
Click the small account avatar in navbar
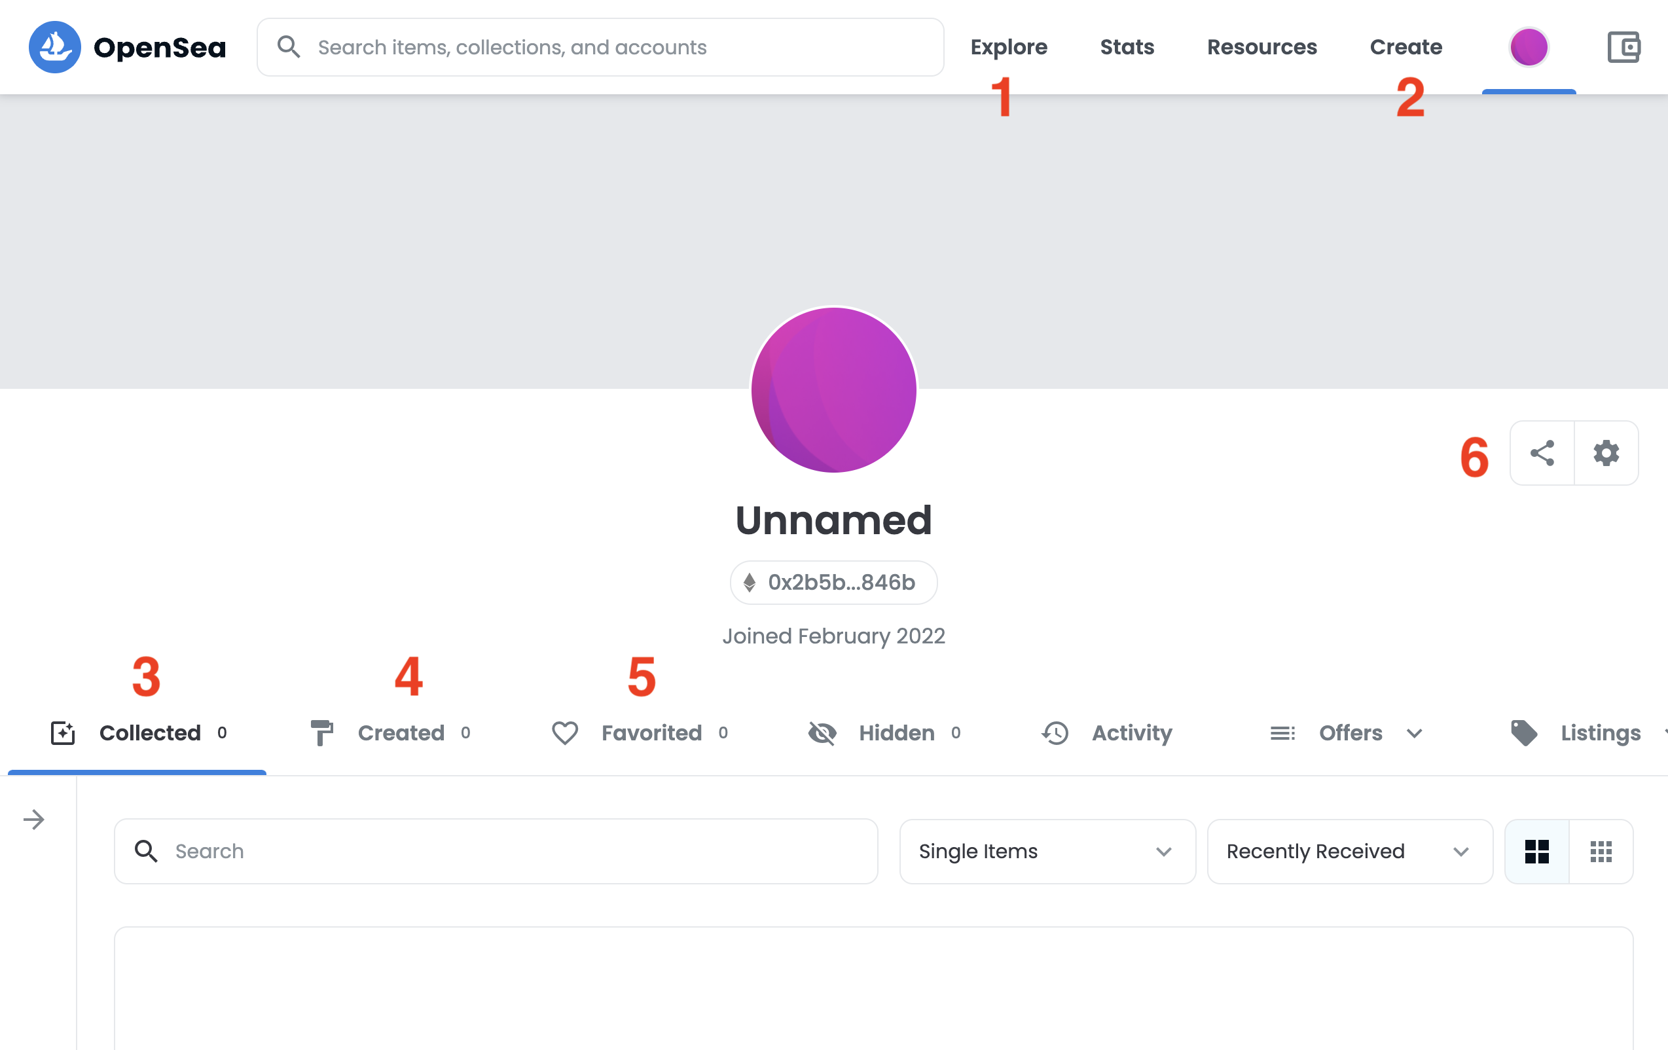1528,47
